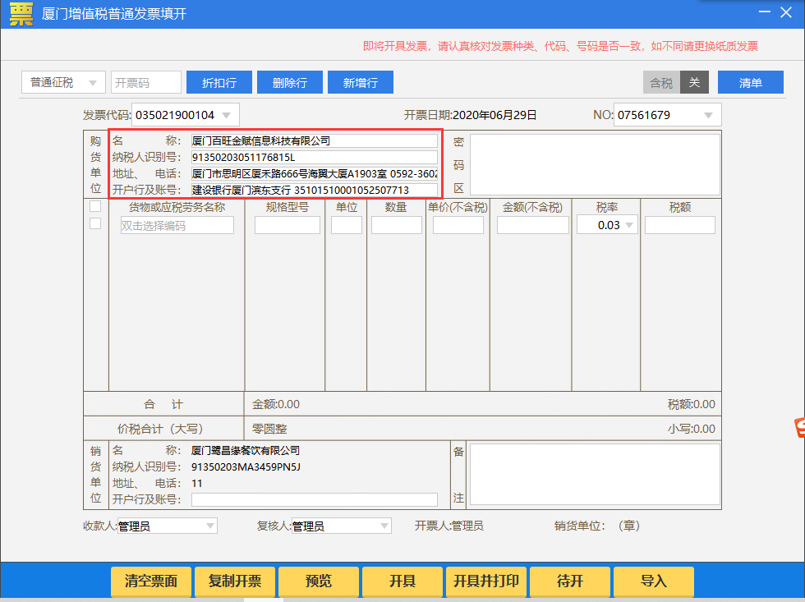Open the 税率 0.03 dropdown
This screenshot has width=805, height=602.
pyautogui.click(x=607, y=225)
